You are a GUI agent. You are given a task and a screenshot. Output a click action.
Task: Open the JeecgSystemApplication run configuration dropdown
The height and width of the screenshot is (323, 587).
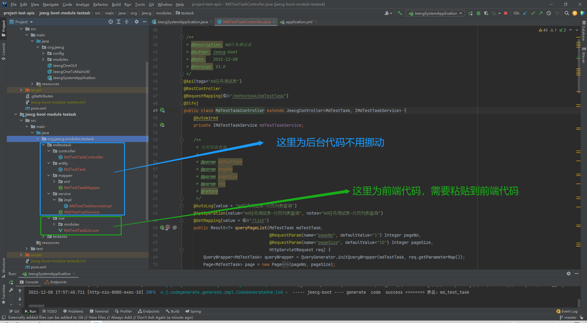point(435,13)
